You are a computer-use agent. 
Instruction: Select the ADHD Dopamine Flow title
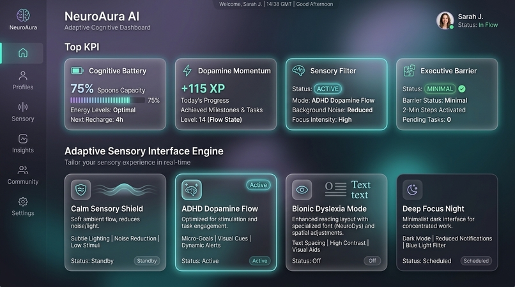click(x=220, y=209)
